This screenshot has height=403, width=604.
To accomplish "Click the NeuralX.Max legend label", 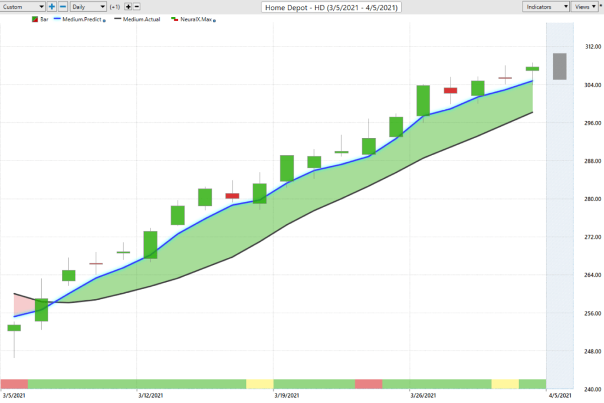I will point(196,19).
